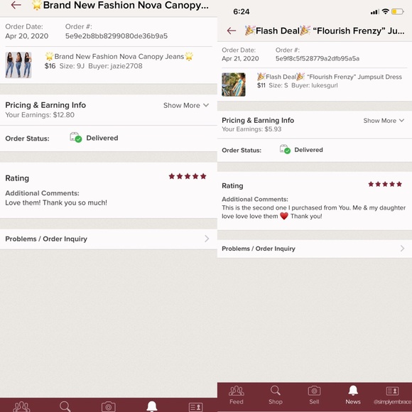
Task: Open the @simplyembrace profile tab
Action: (x=392, y=395)
